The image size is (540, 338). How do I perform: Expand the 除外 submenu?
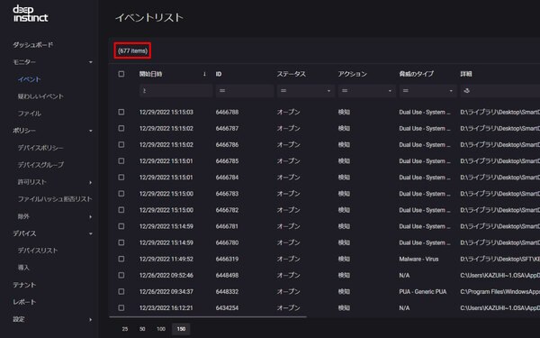point(91,216)
